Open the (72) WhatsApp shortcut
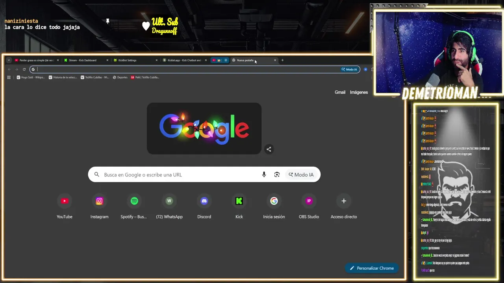Image resolution: width=504 pixels, height=283 pixels. tap(169, 206)
